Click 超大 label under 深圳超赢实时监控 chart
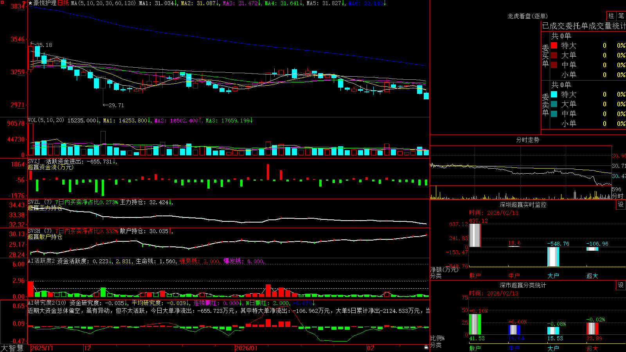The height and width of the screenshot is (352, 626). [592, 276]
